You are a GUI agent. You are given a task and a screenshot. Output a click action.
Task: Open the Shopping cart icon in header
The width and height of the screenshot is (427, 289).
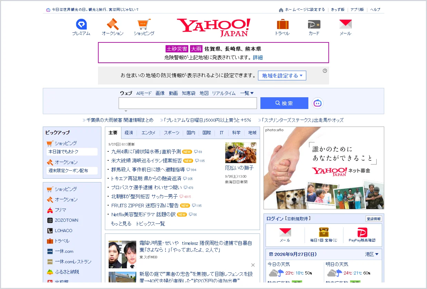tap(144, 24)
